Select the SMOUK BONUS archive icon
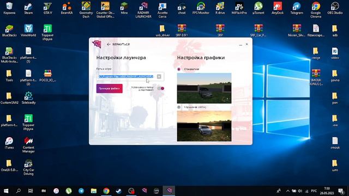Screen dimensions: 349x196 click(x=316, y=77)
